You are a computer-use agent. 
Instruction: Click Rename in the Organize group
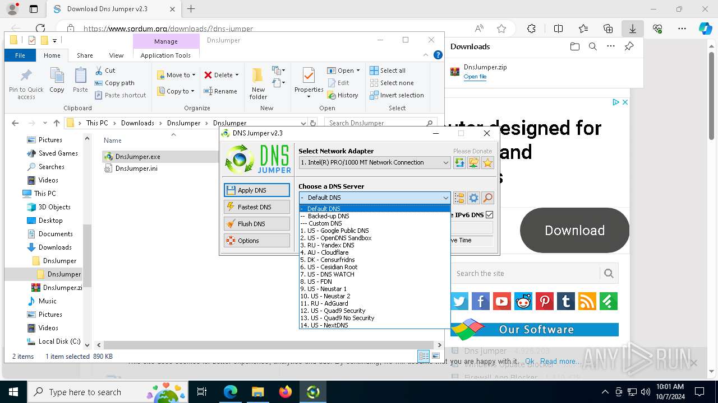click(x=220, y=91)
